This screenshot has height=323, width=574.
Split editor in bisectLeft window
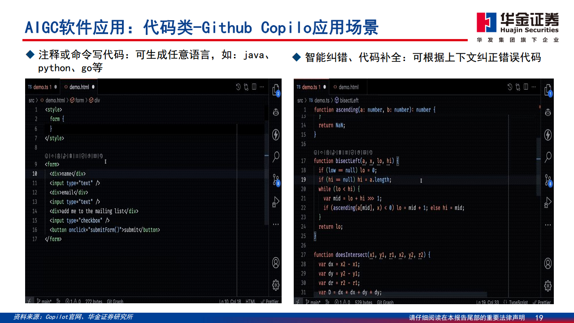(x=526, y=87)
